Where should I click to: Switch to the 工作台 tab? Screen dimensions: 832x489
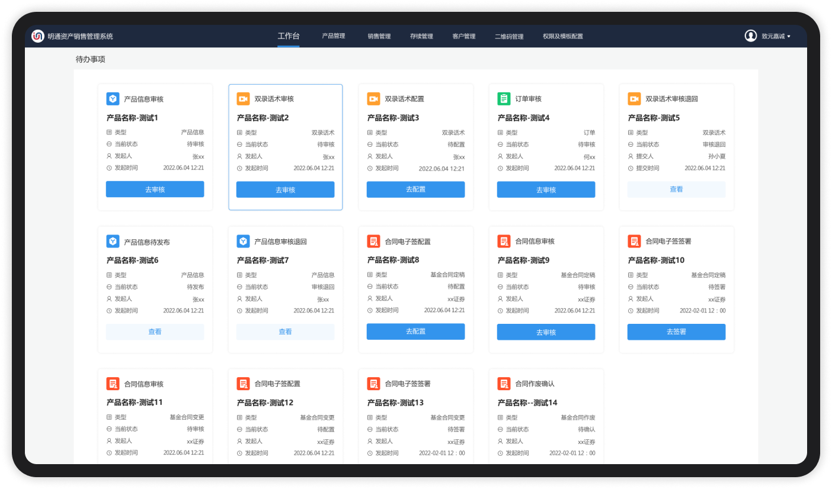click(x=289, y=36)
